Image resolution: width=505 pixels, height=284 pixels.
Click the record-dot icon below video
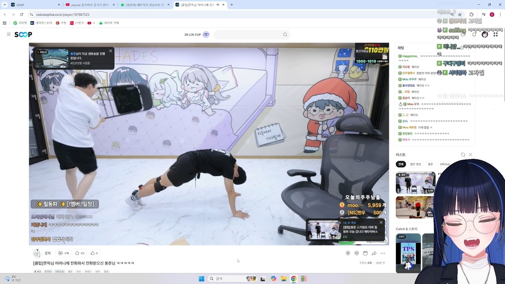click(x=348, y=253)
